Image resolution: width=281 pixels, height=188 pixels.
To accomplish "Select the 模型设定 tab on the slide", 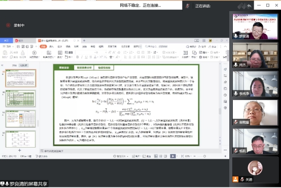I will click(x=64, y=68).
